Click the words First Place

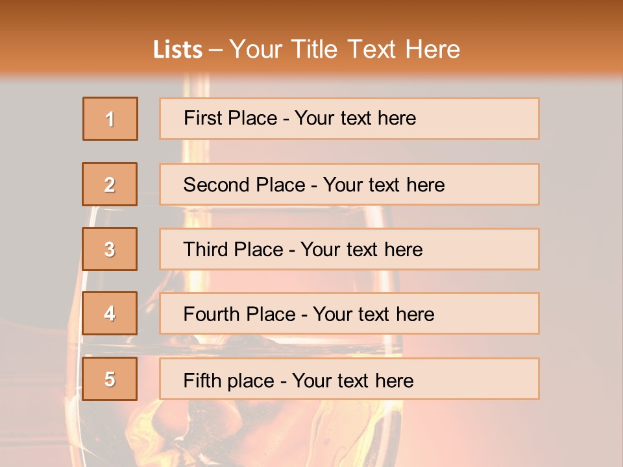(x=230, y=118)
